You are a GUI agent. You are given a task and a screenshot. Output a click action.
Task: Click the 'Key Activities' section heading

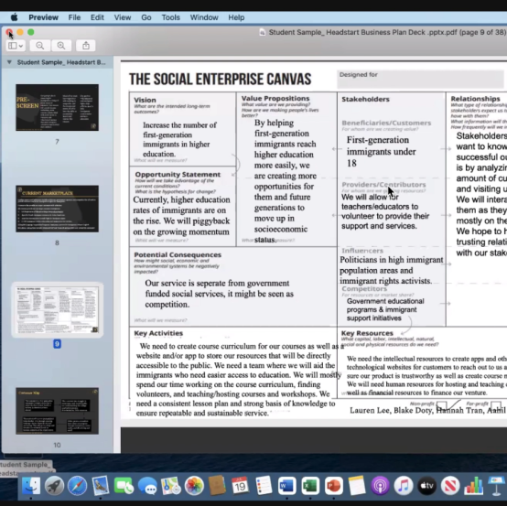[158, 333]
